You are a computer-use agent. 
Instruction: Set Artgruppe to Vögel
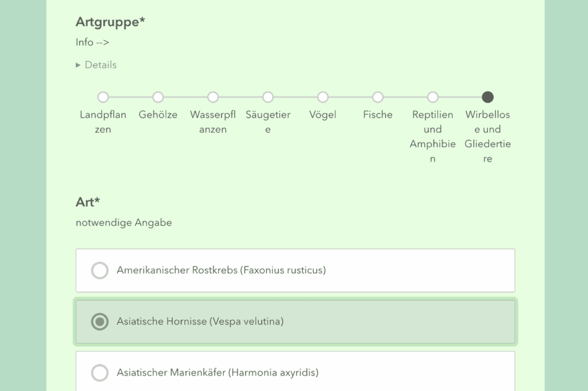[x=323, y=97]
